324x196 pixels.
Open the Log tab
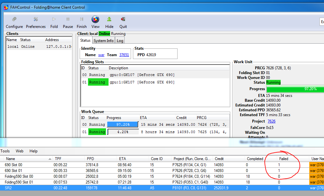click(120, 41)
